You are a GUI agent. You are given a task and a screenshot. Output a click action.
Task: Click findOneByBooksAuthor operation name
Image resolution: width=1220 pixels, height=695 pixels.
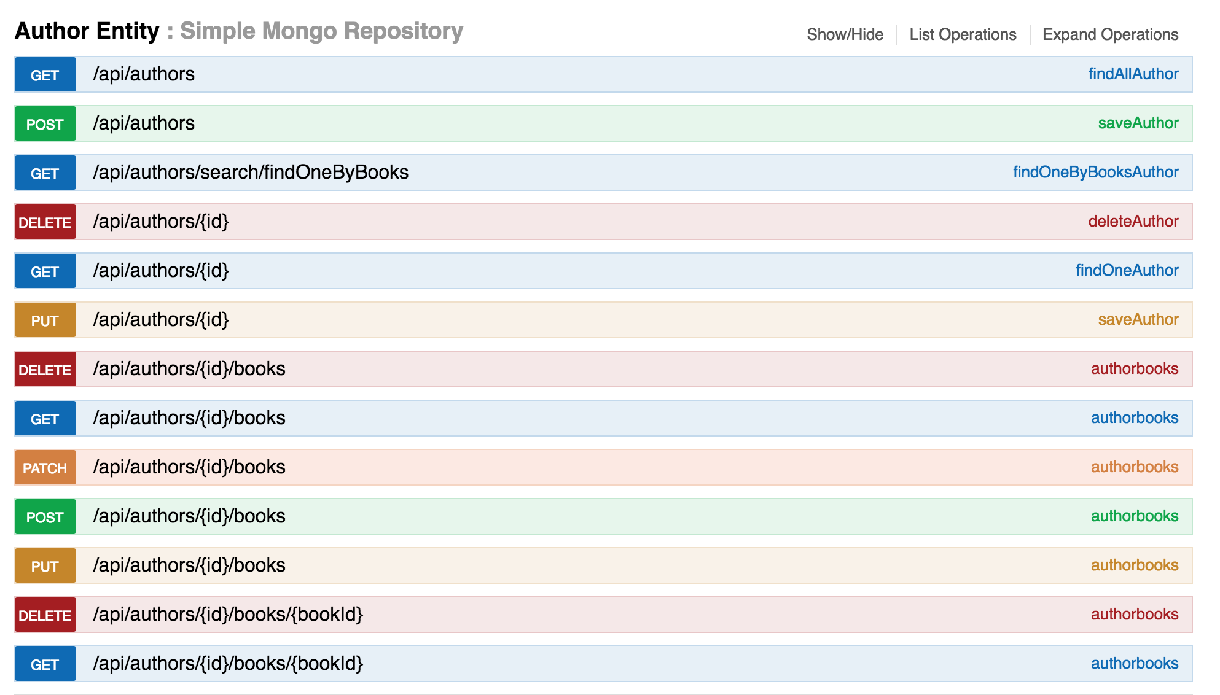[x=1095, y=173]
